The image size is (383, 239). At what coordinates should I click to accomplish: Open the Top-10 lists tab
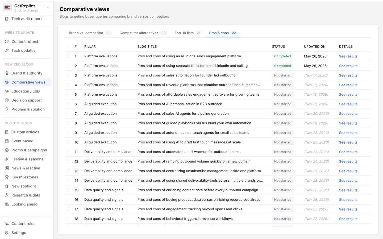click(x=188, y=33)
